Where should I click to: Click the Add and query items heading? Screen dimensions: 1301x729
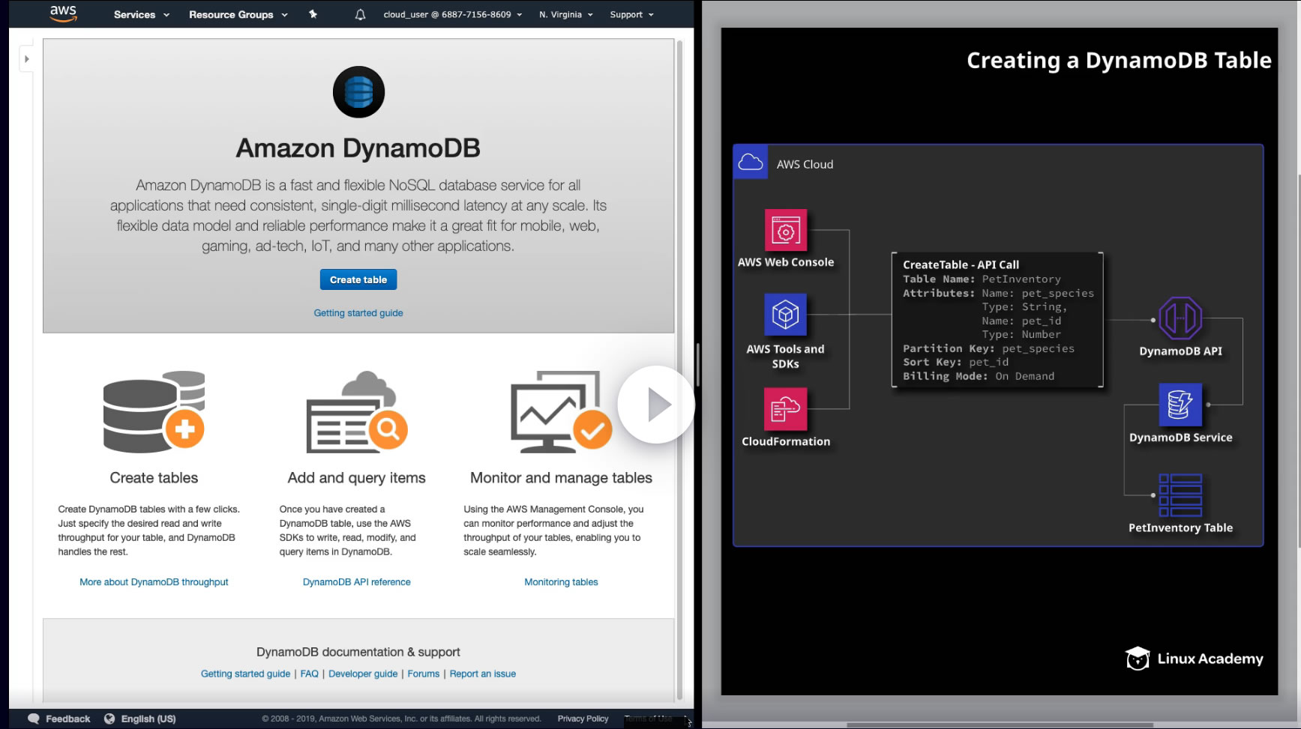357,478
